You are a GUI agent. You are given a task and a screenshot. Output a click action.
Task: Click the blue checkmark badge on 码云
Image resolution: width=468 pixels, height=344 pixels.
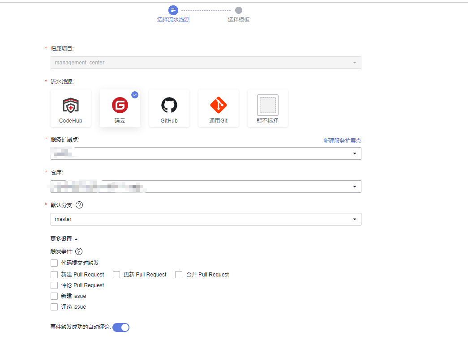pos(135,95)
